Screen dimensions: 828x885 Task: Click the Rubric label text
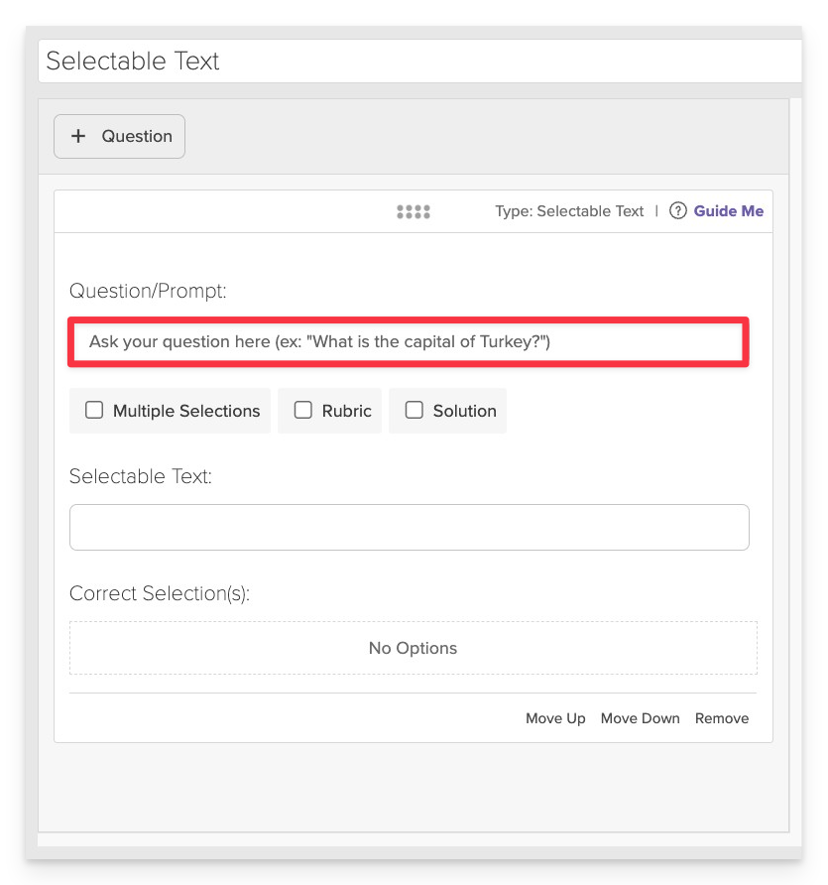pos(347,411)
